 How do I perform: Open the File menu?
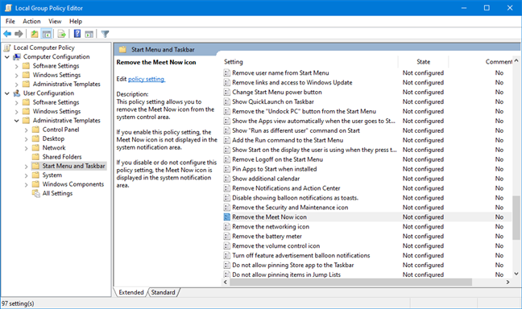[10, 21]
